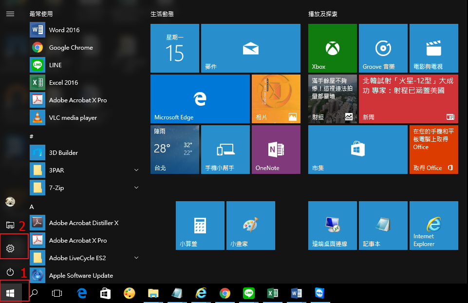Click the 播放及探索 group title
The image size is (468, 303).
coord(323,14)
